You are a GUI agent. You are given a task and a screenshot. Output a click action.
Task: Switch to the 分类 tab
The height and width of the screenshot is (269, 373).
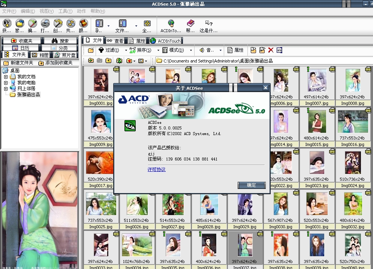click(60, 48)
